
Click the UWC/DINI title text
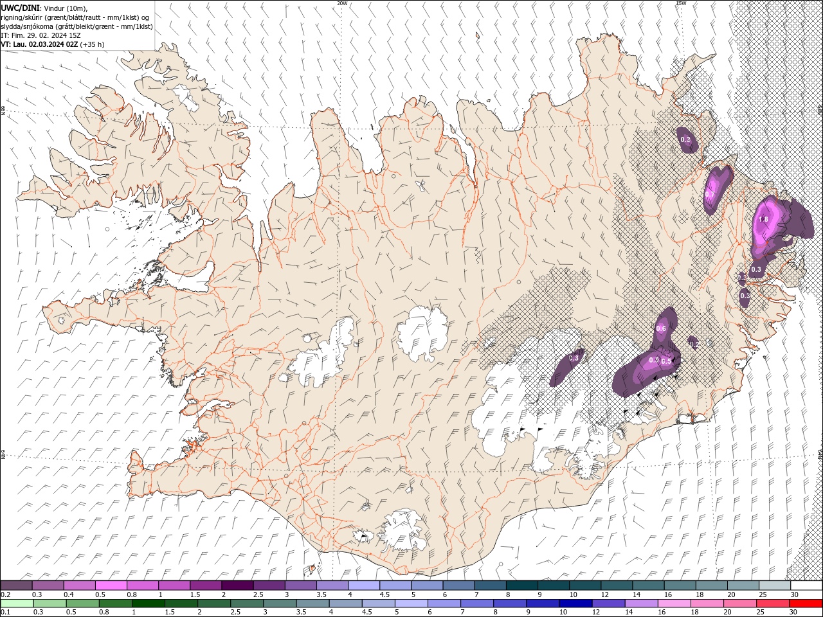20,8
